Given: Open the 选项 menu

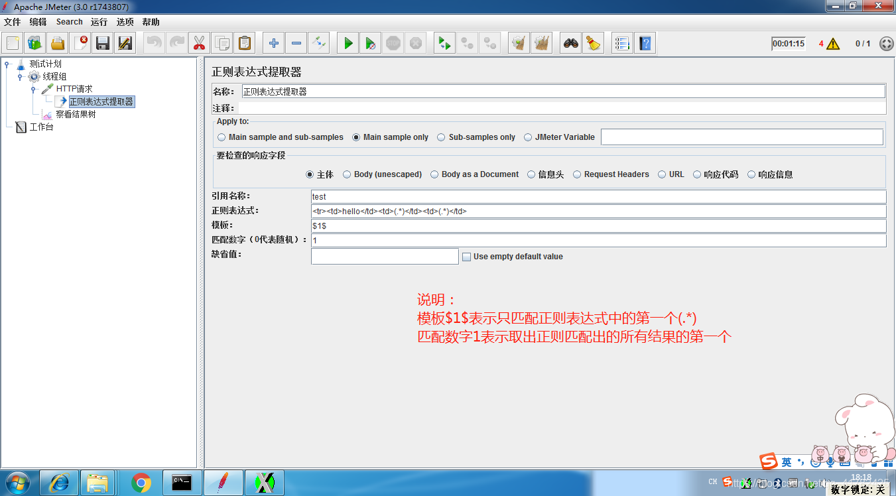Looking at the screenshot, I should pyautogui.click(x=125, y=22).
